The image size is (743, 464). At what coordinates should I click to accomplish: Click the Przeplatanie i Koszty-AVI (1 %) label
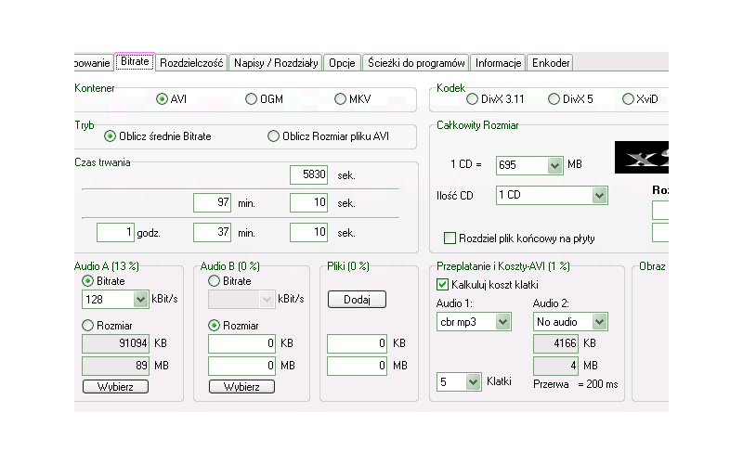pyautogui.click(x=502, y=266)
